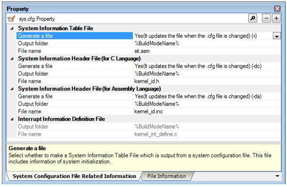This screenshot has height=187, width=287.
Task: Collapse System Information Header File (for C Language)
Action: 12,59
